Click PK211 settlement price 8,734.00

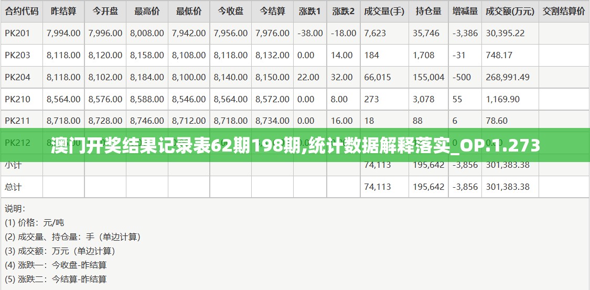coord(272,121)
